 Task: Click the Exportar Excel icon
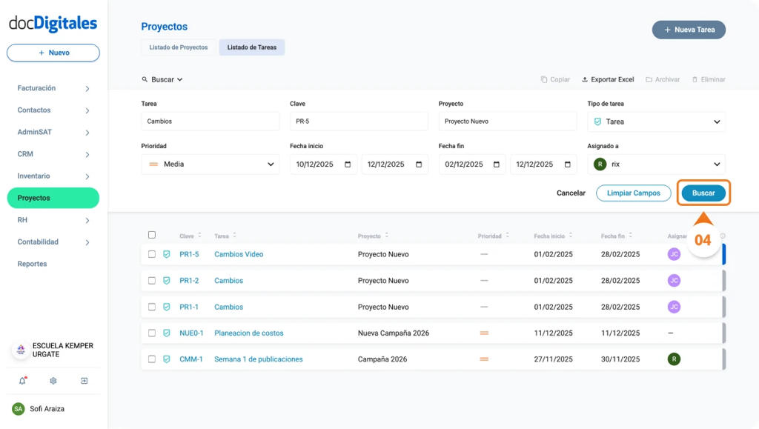(585, 79)
